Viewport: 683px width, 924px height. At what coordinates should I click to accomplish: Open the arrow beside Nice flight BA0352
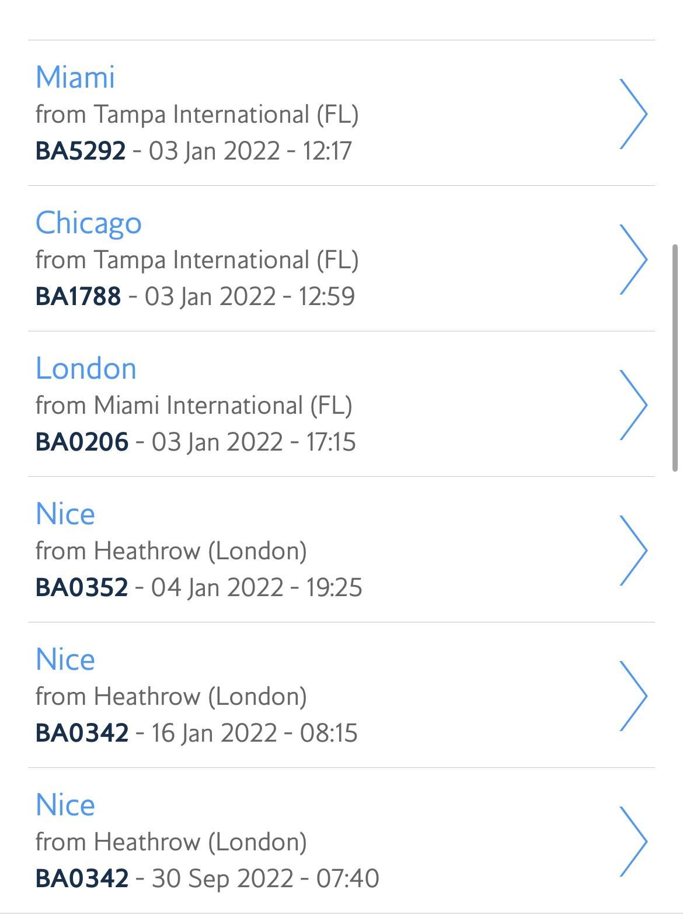pyautogui.click(x=633, y=550)
